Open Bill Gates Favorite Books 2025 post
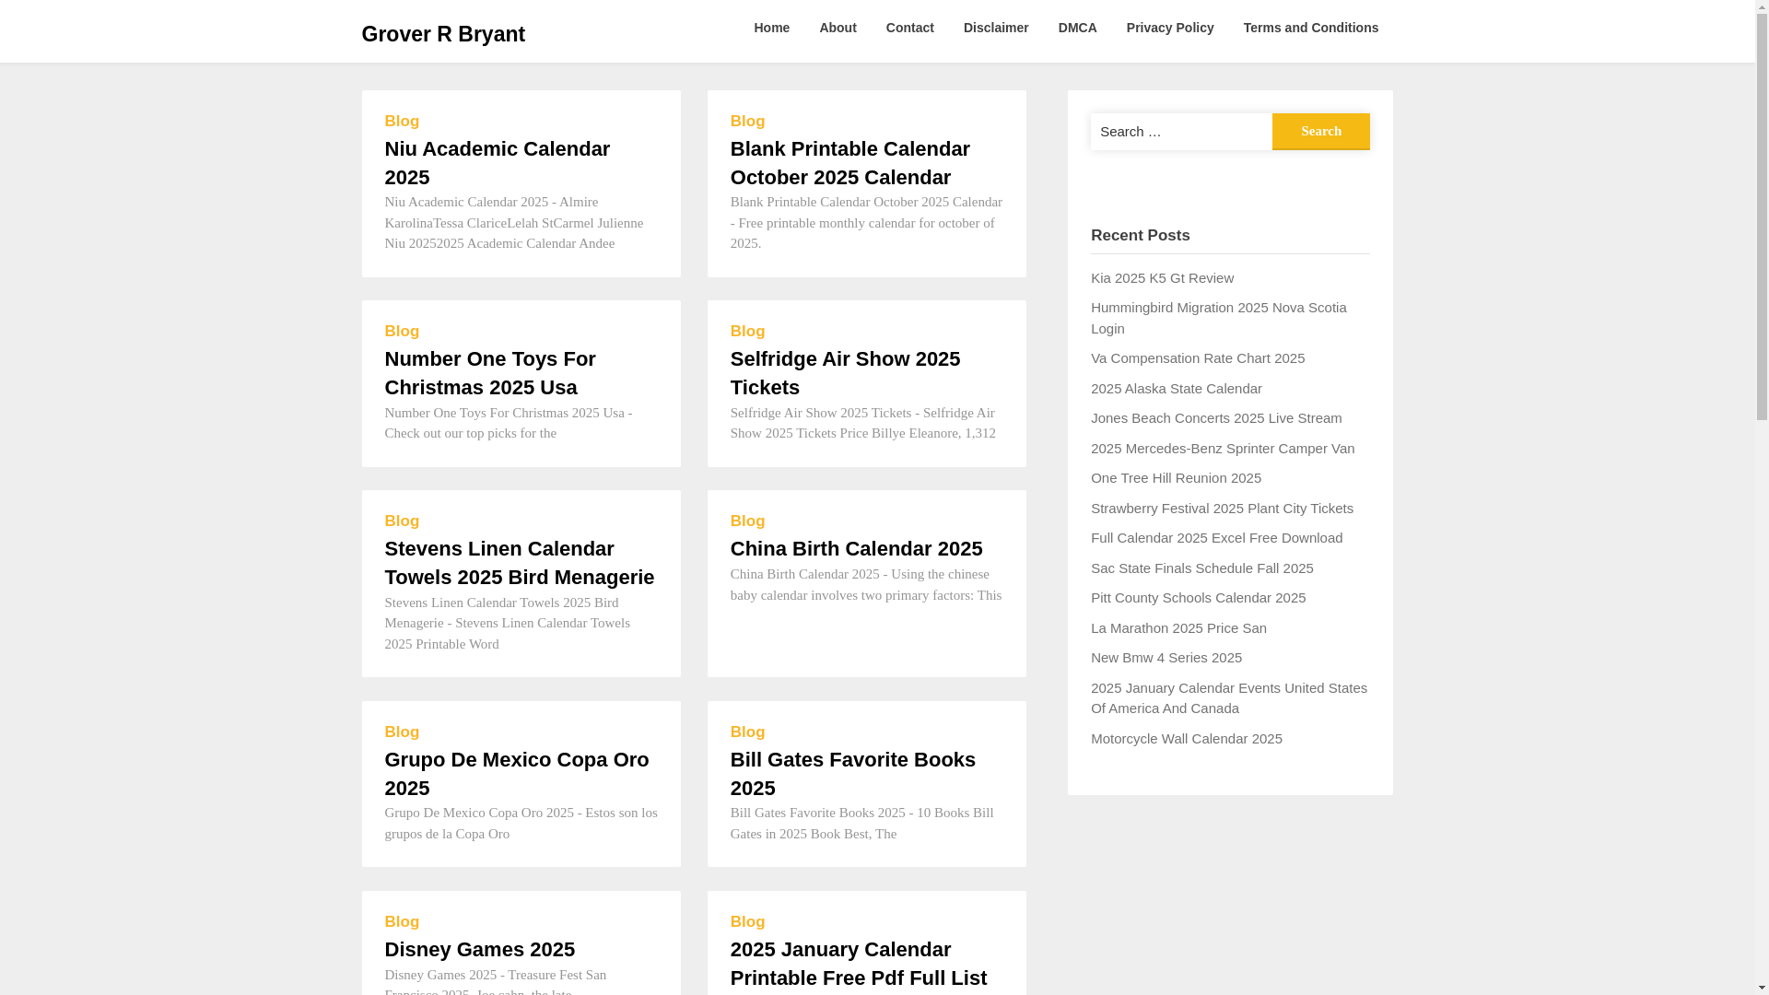The height and width of the screenshot is (995, 1769). 853,774
